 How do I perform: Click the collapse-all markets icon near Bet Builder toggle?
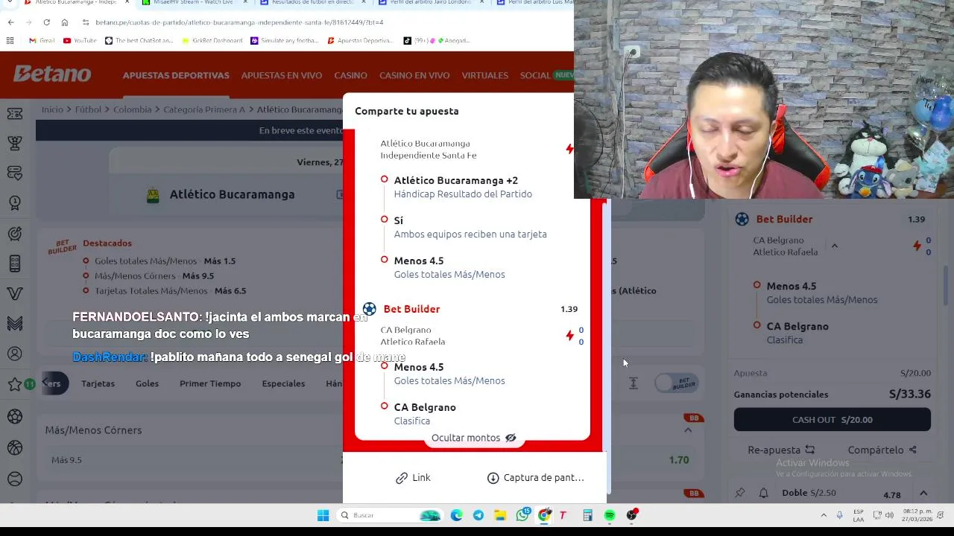point(633,383)
